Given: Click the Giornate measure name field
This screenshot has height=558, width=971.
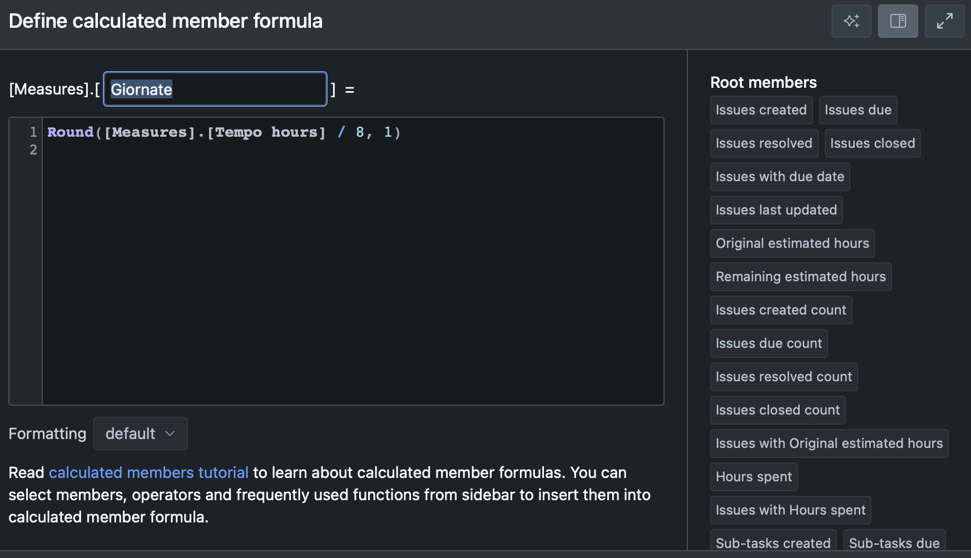Looking at the screenshot, I should point(215,89).
